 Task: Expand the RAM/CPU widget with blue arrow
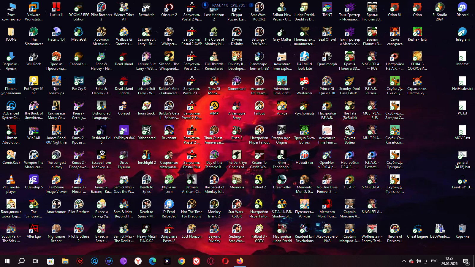251,5
